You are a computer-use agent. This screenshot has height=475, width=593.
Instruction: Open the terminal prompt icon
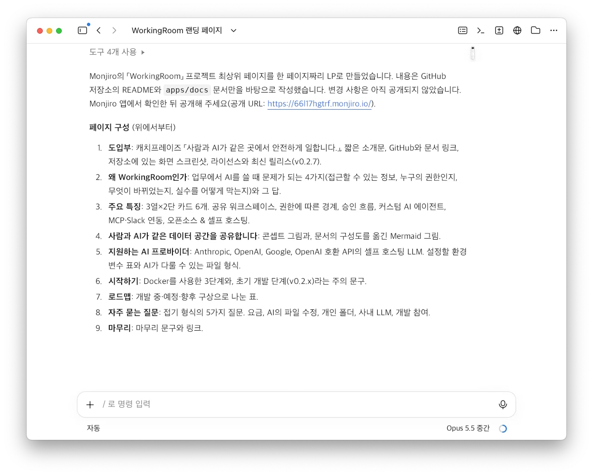click(x=480, y=30)
